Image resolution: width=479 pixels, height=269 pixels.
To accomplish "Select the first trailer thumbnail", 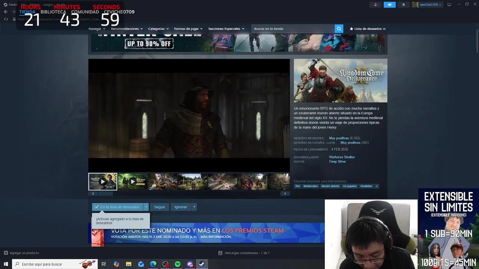I will point(103,182).
